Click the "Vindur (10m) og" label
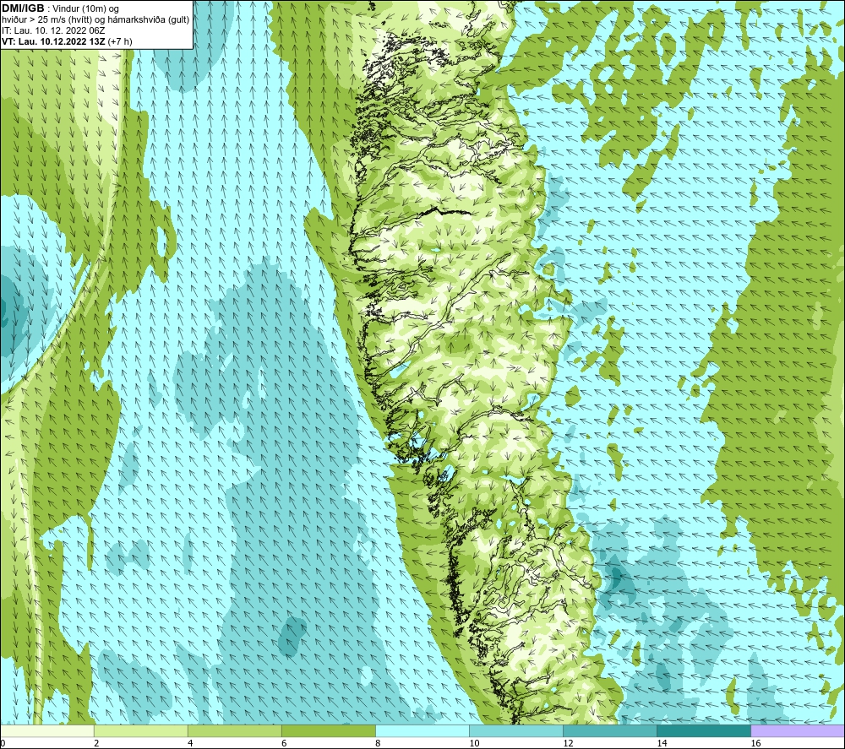 pos(85,9)
